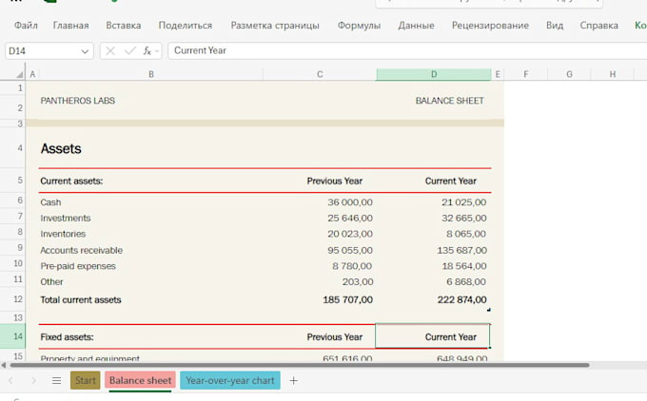Open the Справка tab
The width and height of the screenshot is (647, 401).
[598, 26]
